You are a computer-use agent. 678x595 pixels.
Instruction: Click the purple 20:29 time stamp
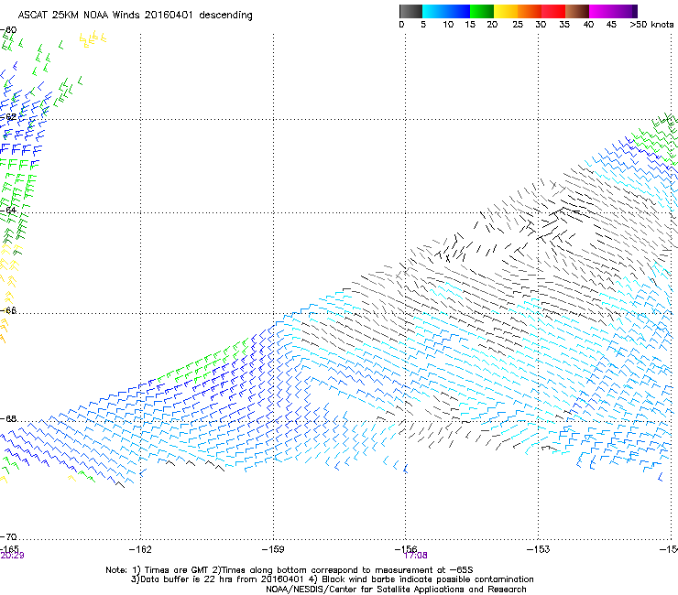point(12,556)
